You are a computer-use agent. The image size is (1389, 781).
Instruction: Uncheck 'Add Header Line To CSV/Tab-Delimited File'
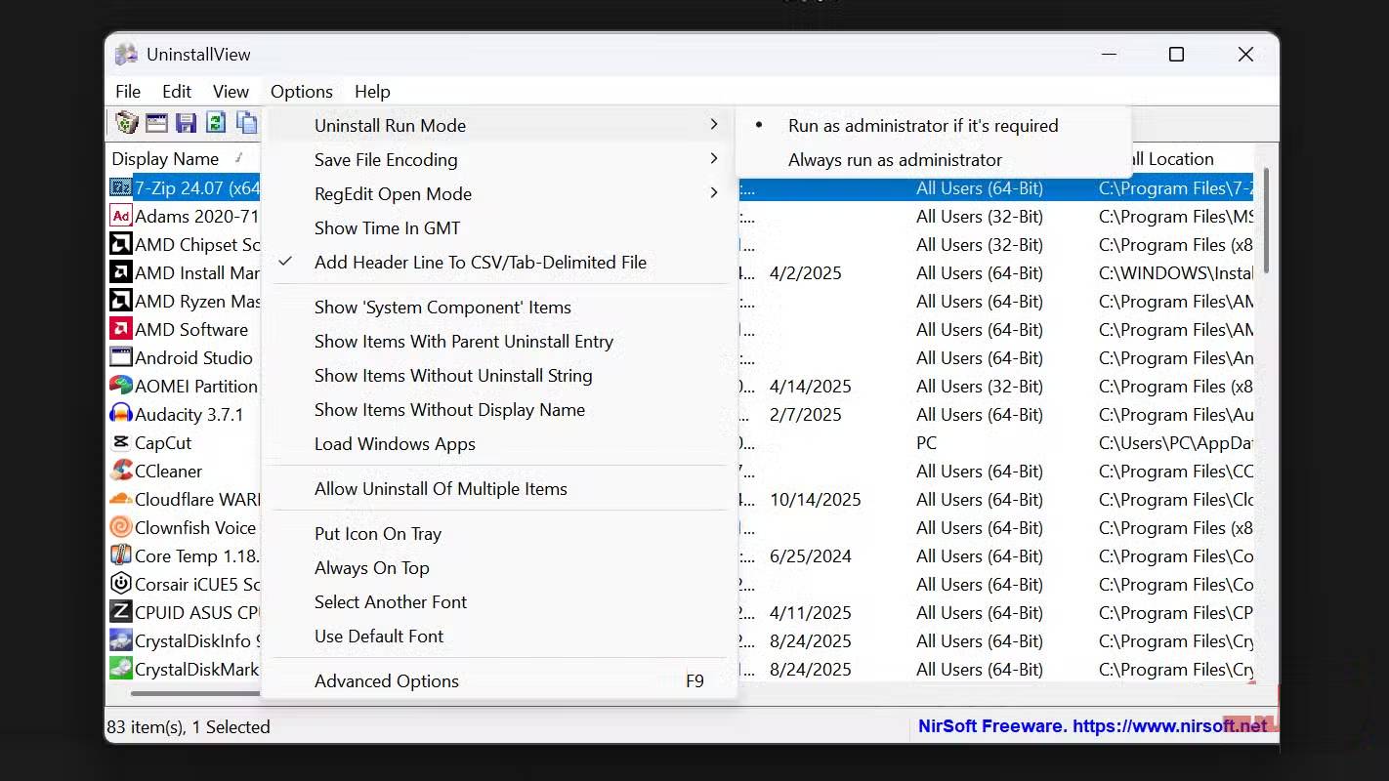pos(480,262)
